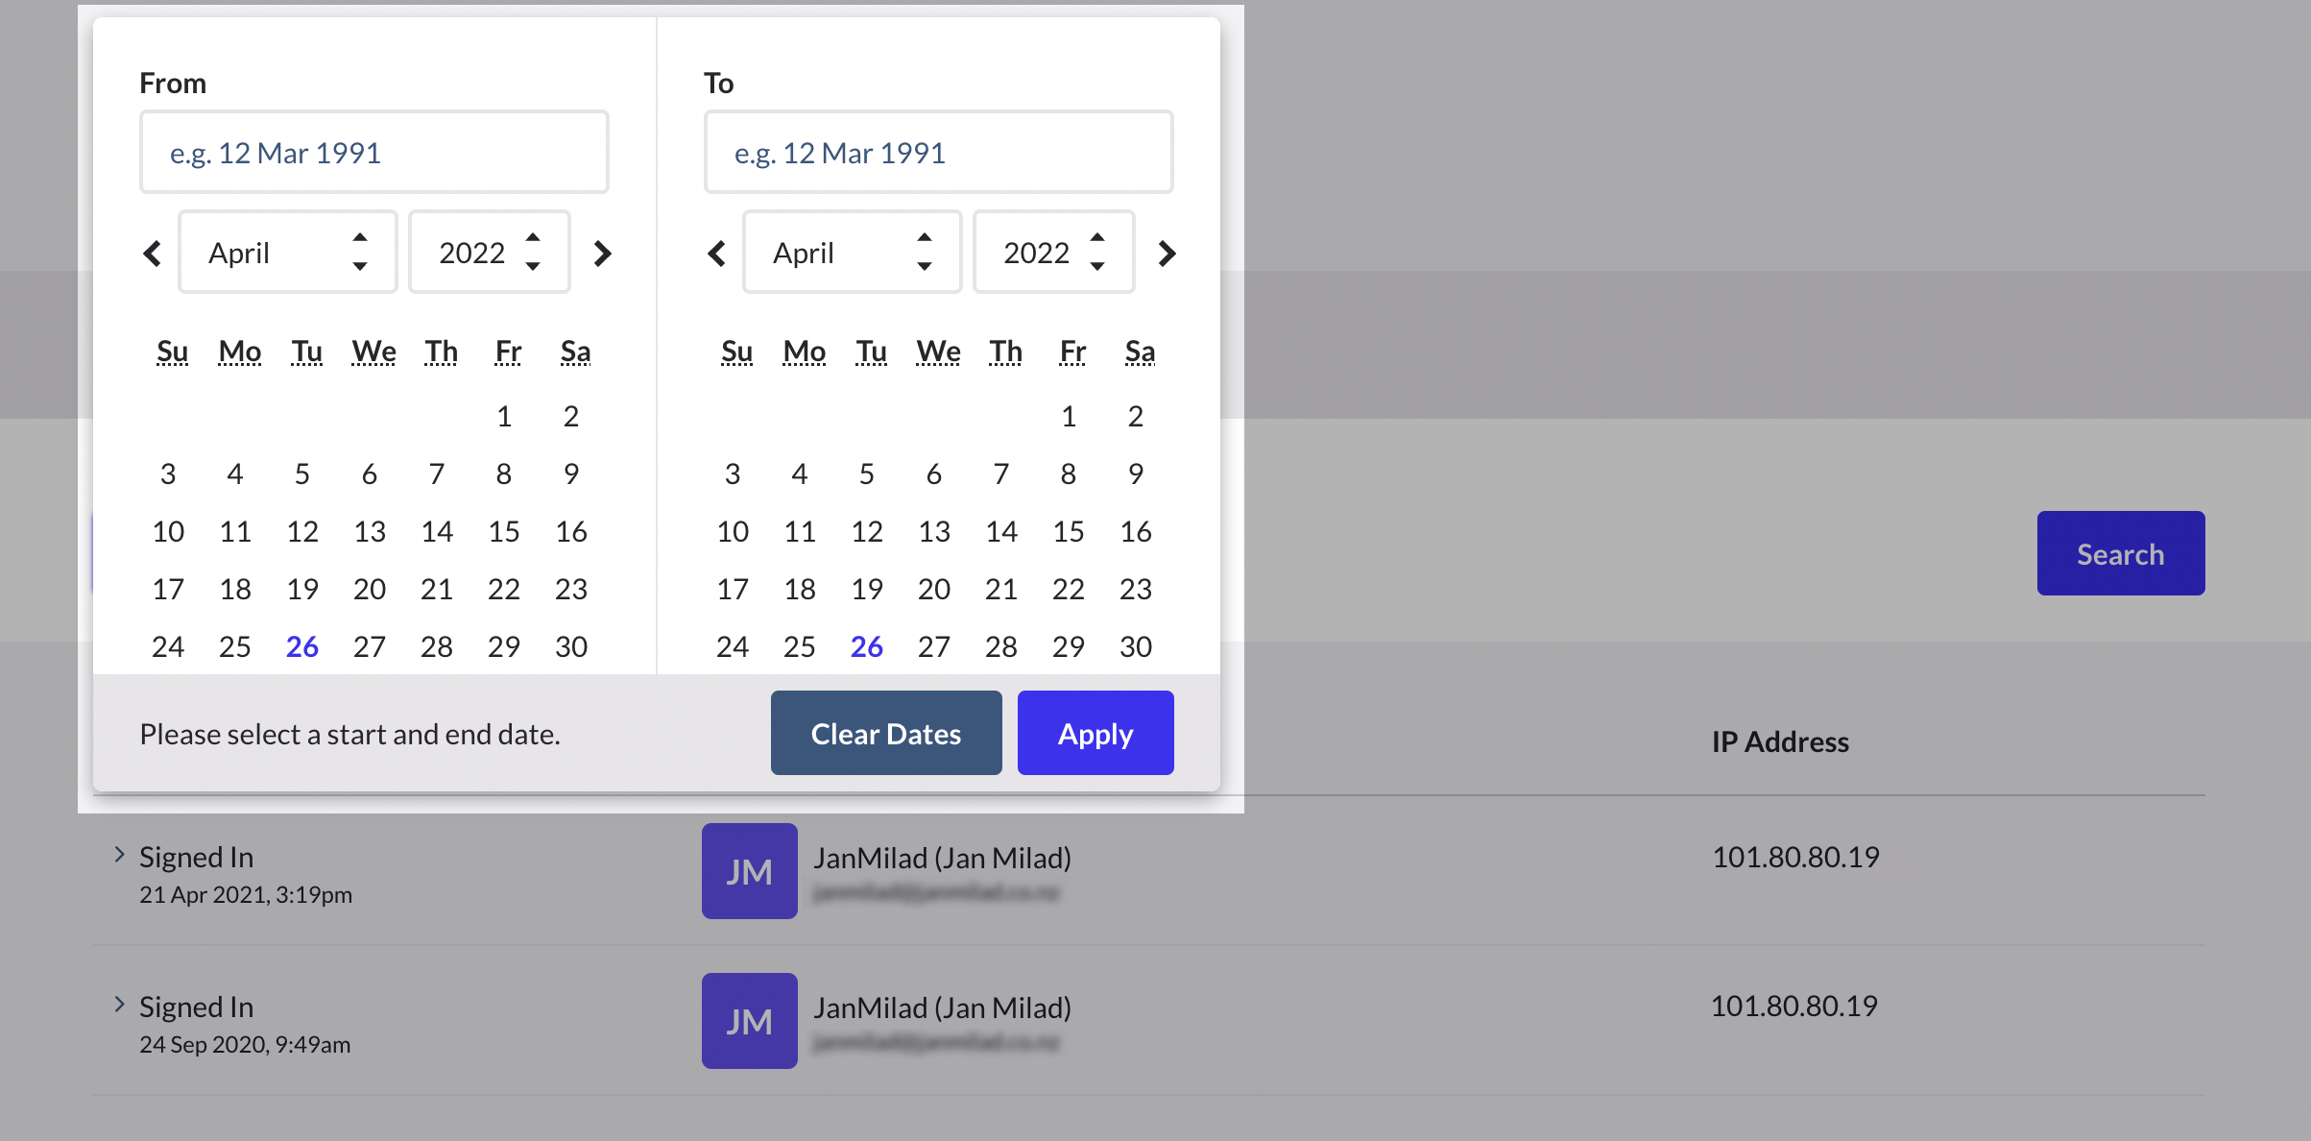This screenshot has width=2311, height=1141.
Task: Click the JM avatar on first sign-in row
Action: (x=749, y=871)
